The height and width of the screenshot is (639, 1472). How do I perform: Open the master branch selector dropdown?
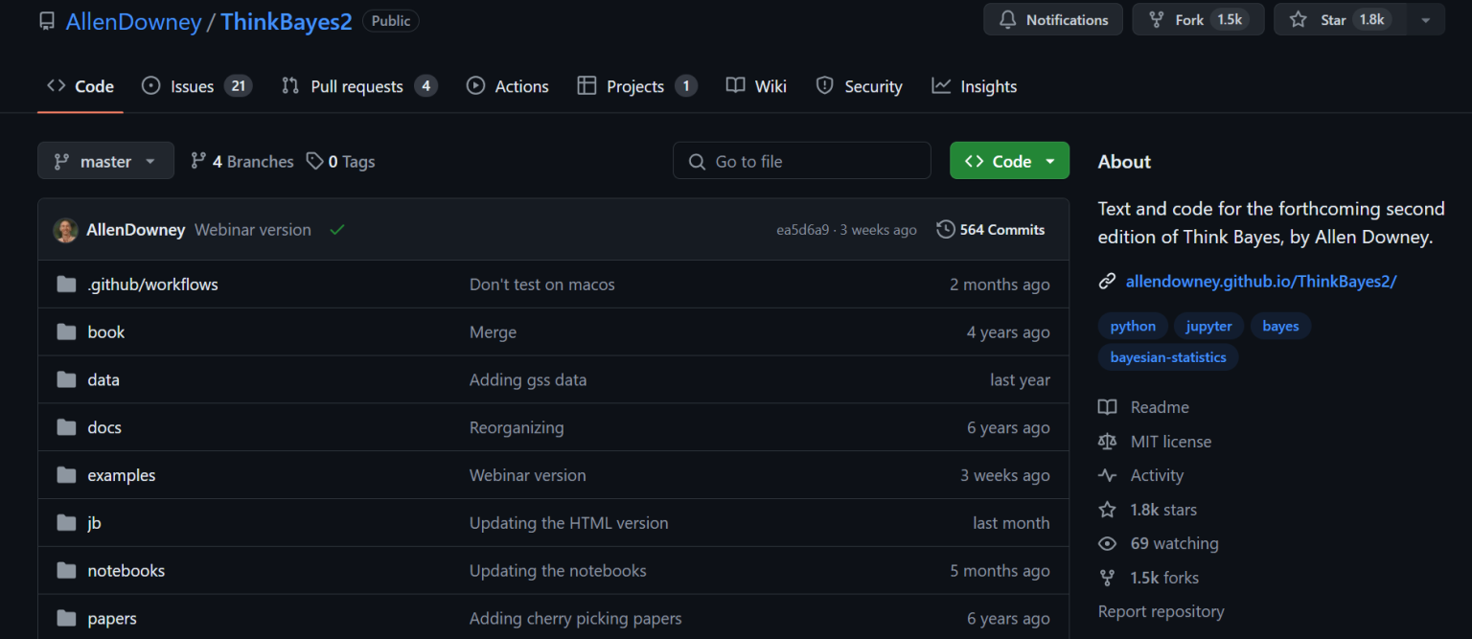105,160
